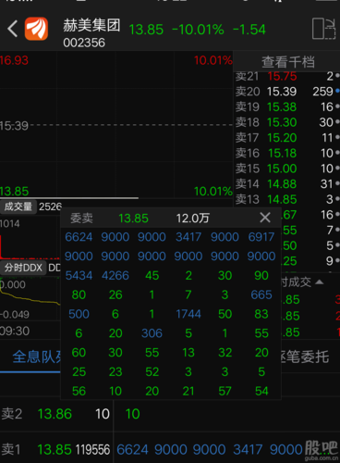Select the 卖20 row at 15.39
Image resolution: width=340 pixels, height=463 pixels.
pos(287,92)
